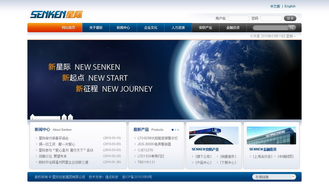
Task: Click the SENKEN building thumbnail
Action: (x=271, y=136)
